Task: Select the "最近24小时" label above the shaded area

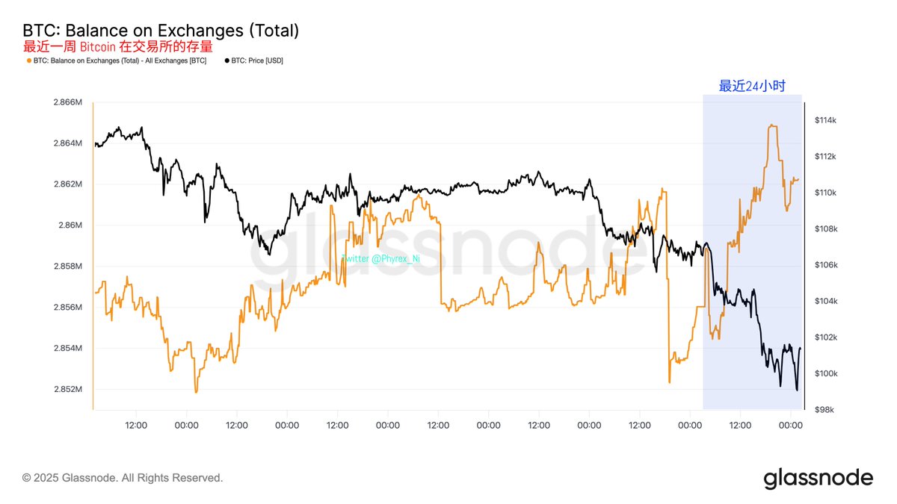Action: tap(752, 86)
